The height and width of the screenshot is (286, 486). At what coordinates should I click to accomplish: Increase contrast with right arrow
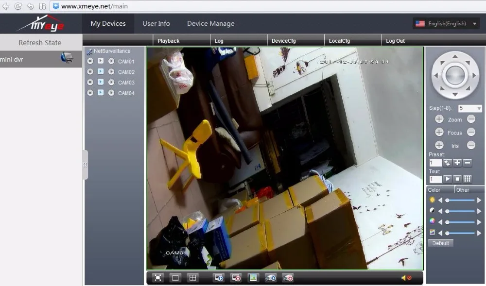479,211
